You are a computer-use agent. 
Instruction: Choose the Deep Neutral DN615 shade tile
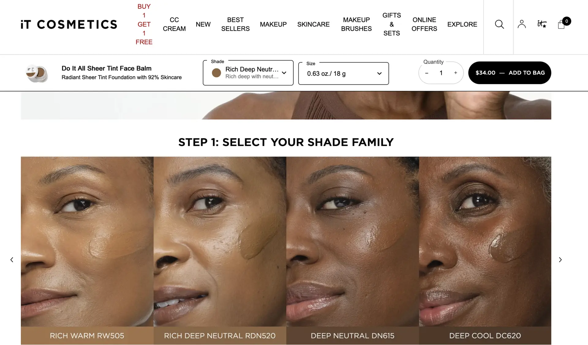[352, 250]
